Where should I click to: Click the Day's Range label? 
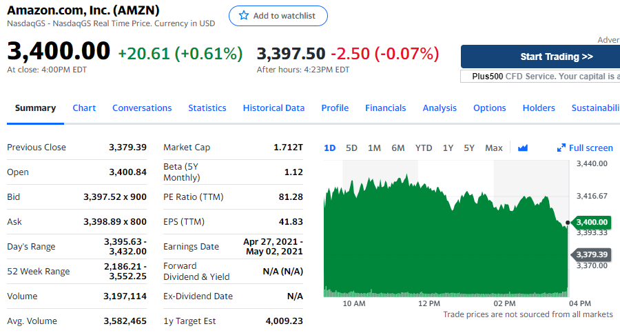[31, 247]
